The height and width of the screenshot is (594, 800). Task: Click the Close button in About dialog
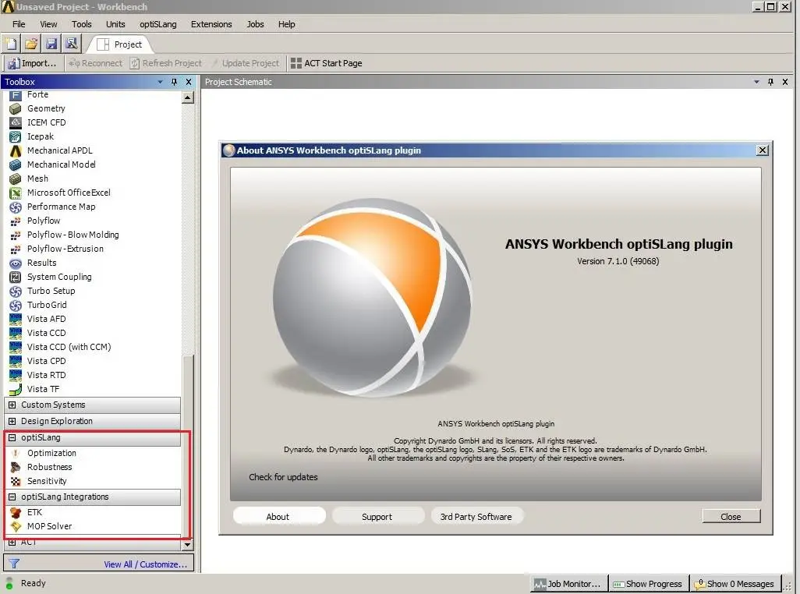(x=731, y=517)
